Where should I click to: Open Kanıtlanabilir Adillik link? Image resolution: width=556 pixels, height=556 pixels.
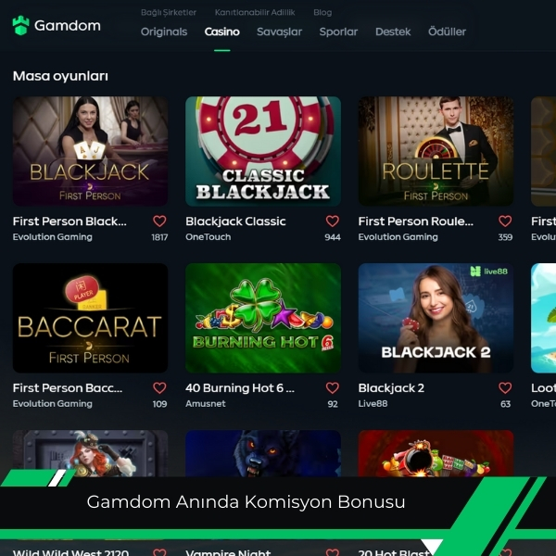click(x=255, y=12)
